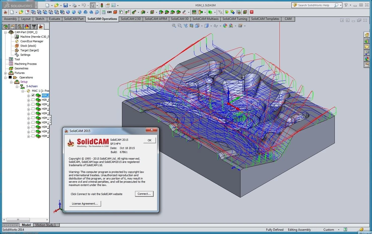The height and width of the screenshot is (234, 372).
Task: Switch to the Assembly tab
Action: [10, 19]
